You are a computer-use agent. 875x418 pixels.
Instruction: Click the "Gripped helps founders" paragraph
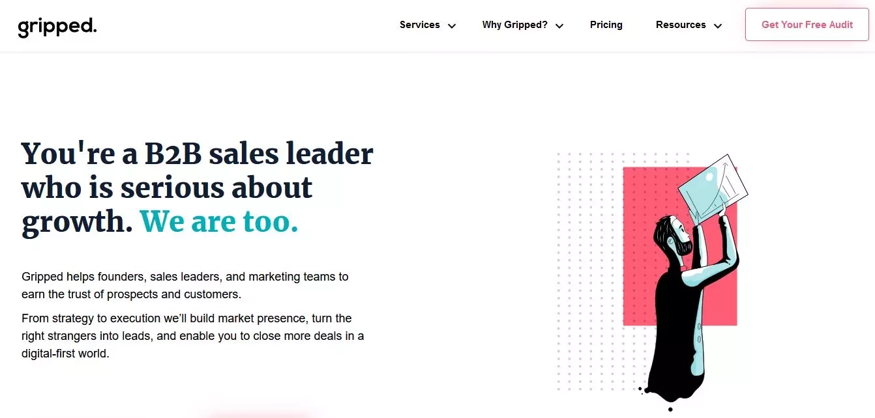click(185, 285)
